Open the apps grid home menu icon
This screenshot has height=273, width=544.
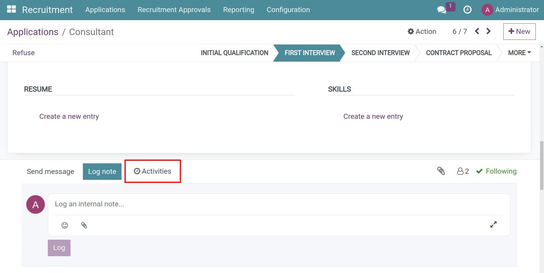(x=12, y=9)
